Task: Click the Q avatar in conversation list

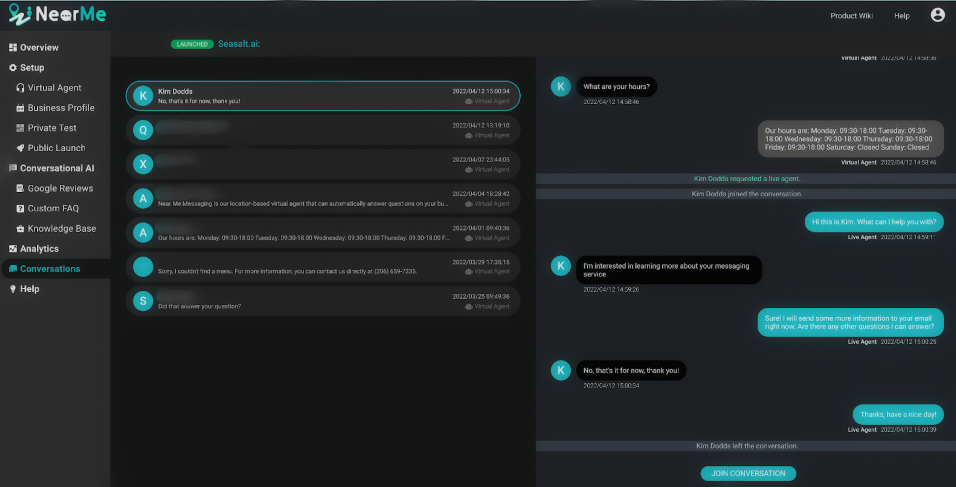Action: (143, 130)
